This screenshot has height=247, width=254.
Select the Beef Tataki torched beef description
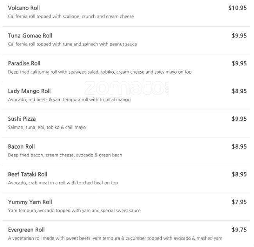click(x=63, y=183)
